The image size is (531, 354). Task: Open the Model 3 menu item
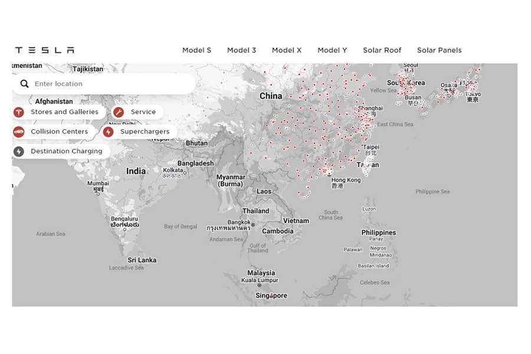click(x=241, y=50)
